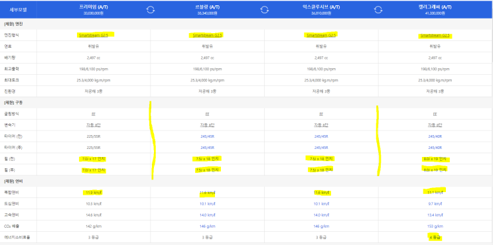Click 2,497 cc under the 캘리그래피 column

pos(435,58)
